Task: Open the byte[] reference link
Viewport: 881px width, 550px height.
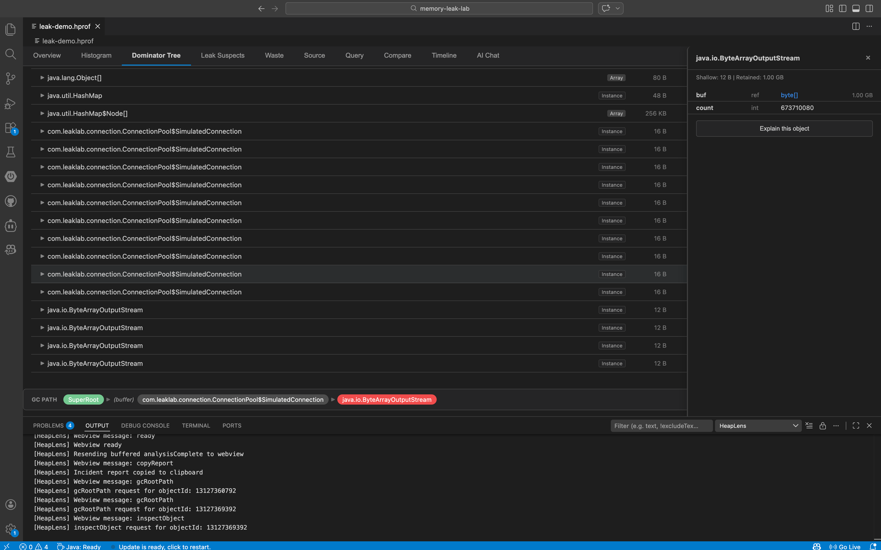Action: pyautogui.click(x=789, y=95)
